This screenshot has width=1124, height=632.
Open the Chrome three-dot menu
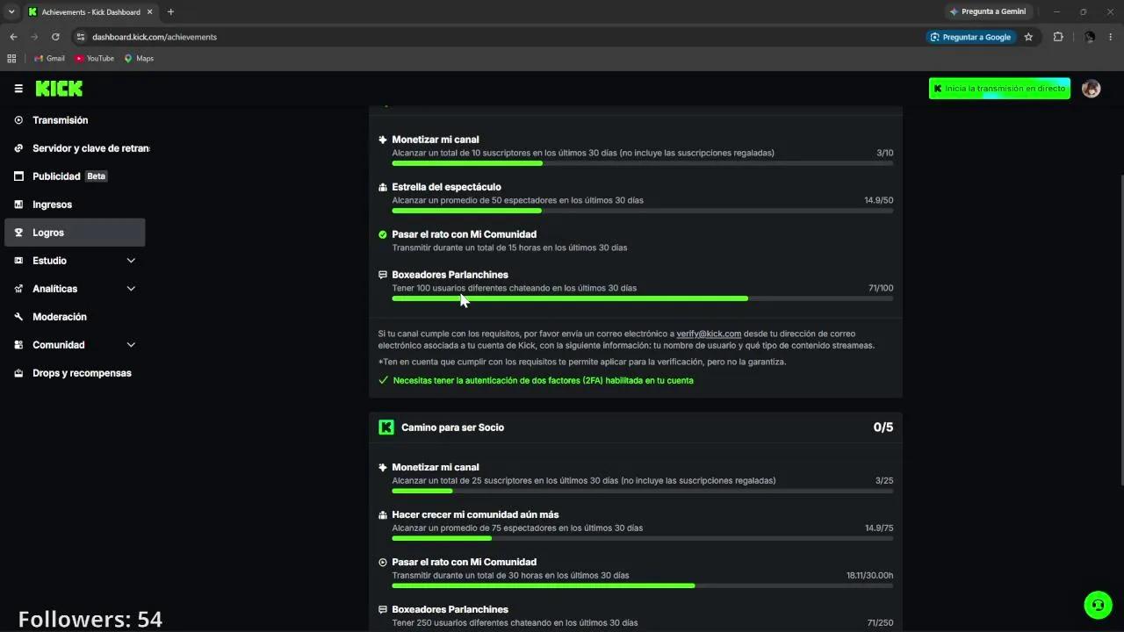(x=1111, y=37)
